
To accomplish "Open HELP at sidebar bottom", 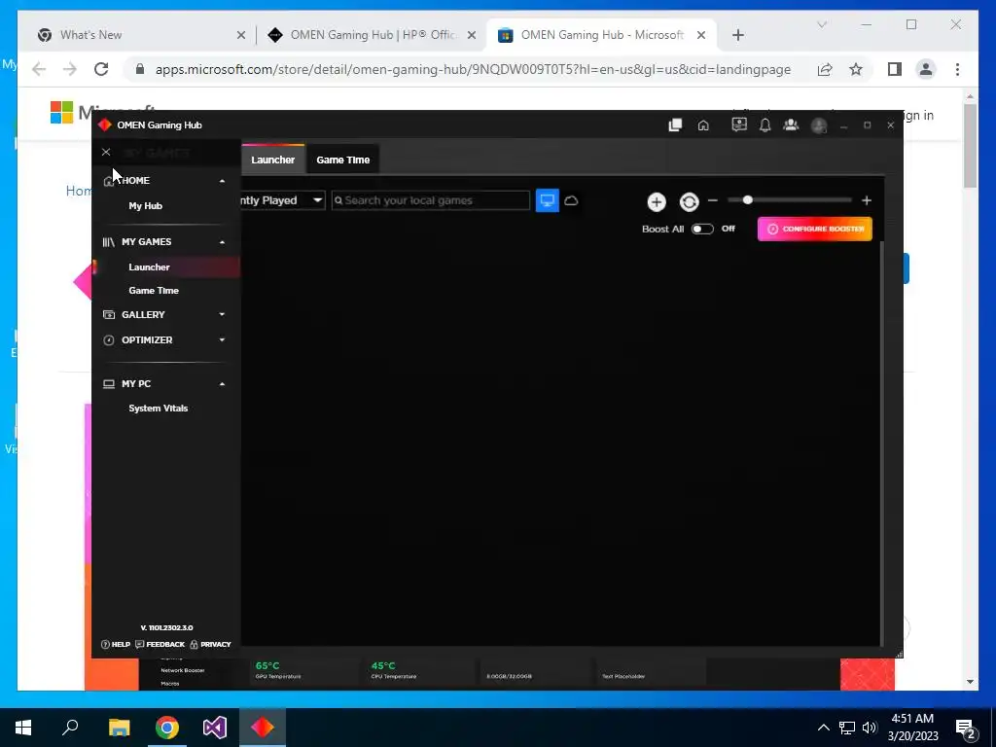I will (116, 644).
